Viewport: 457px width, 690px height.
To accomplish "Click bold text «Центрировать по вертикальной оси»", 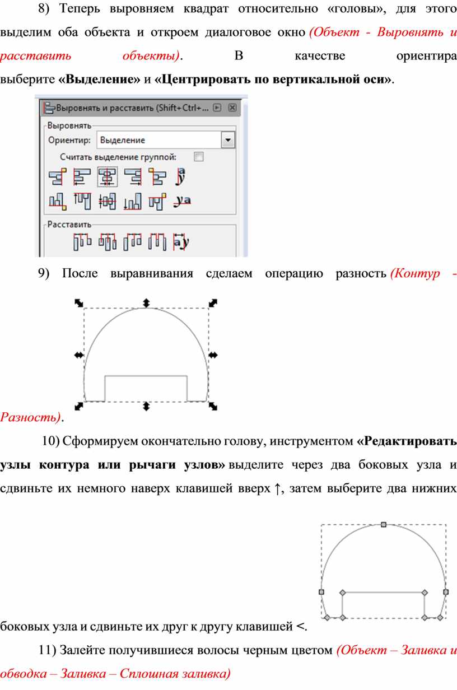I will tap(273, 79).
